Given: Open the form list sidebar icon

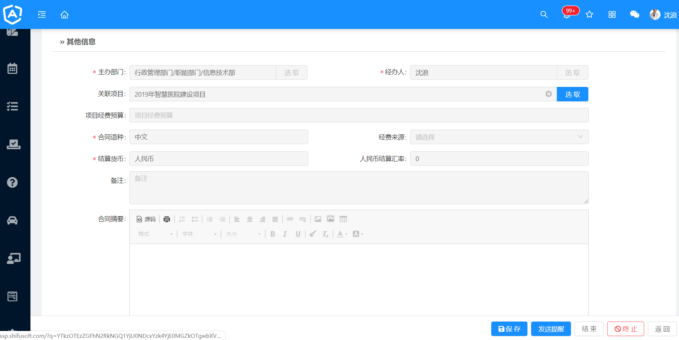Looking at the screenshot, I should pyautogui.click(x=12, y=296).
